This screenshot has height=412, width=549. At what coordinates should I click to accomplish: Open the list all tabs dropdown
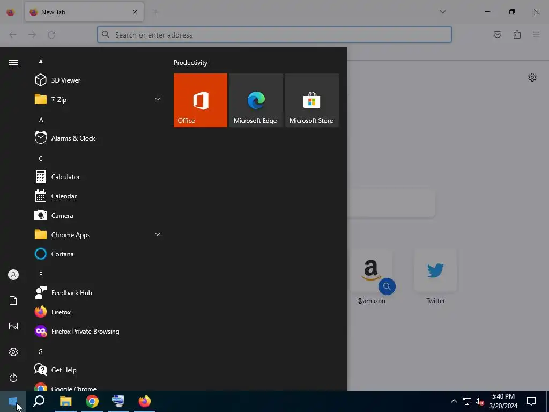tap(442, 12)
